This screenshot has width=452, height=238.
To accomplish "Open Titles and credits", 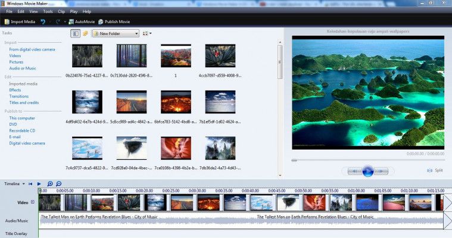I will point(24,103).
